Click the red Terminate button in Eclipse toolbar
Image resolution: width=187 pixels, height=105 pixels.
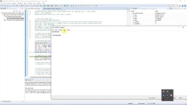tap(21, 6)
